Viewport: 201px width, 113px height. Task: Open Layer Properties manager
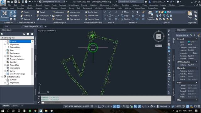150,15
